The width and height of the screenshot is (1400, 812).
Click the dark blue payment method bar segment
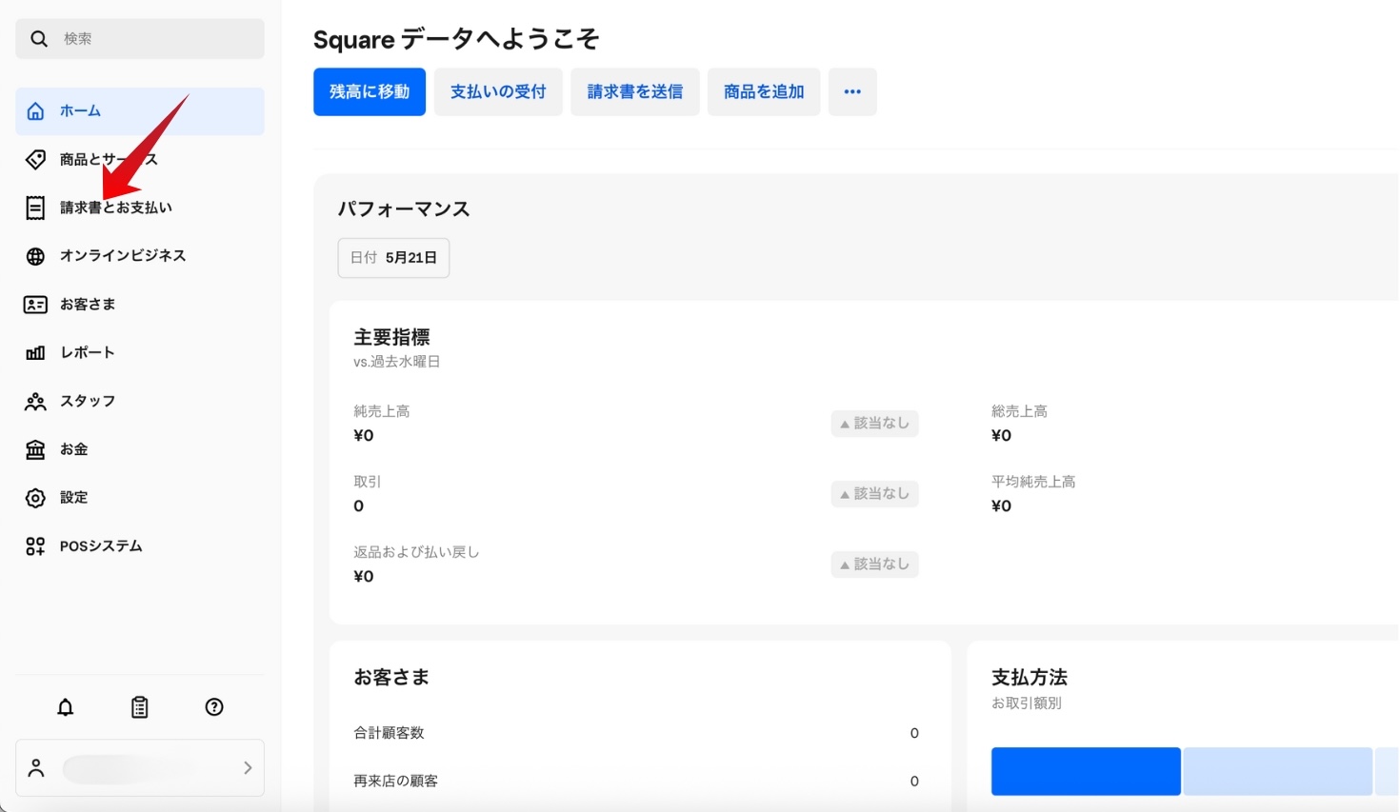tap(1086, 771)
